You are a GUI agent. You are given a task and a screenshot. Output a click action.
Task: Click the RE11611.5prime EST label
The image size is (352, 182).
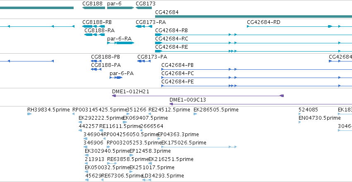click(120, 126)
